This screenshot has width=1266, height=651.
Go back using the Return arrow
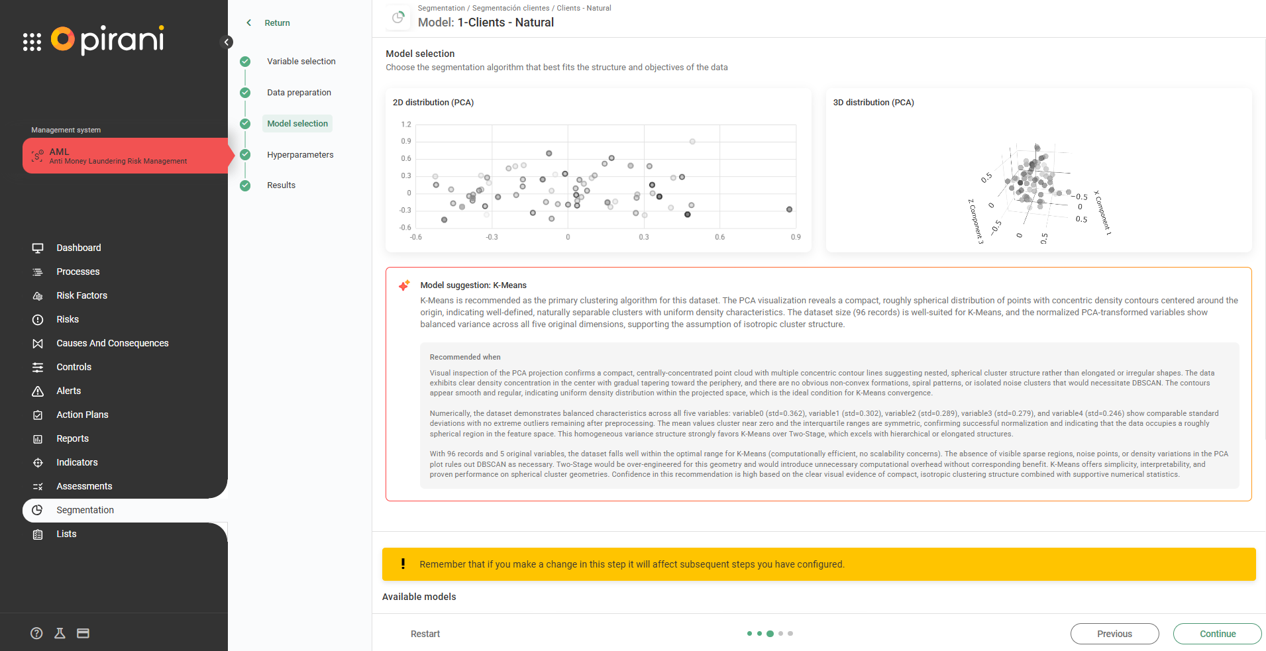coord(249,23)
